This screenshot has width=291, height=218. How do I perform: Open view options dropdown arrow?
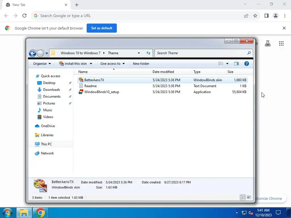coord(227,64)
